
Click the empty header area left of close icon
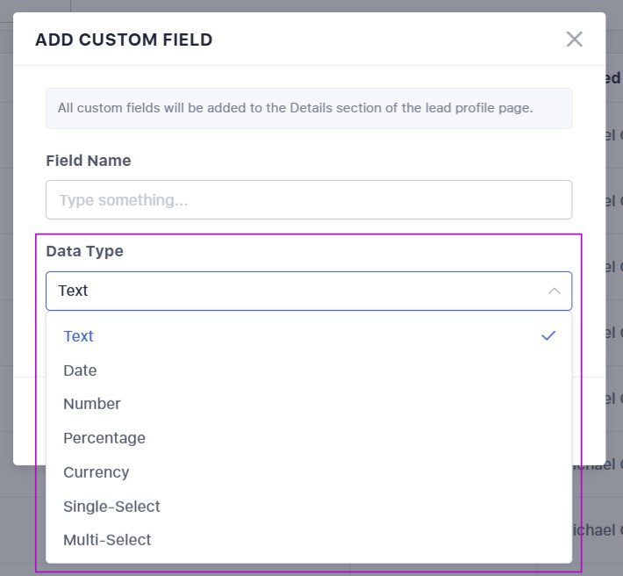[x=395, y=40]
